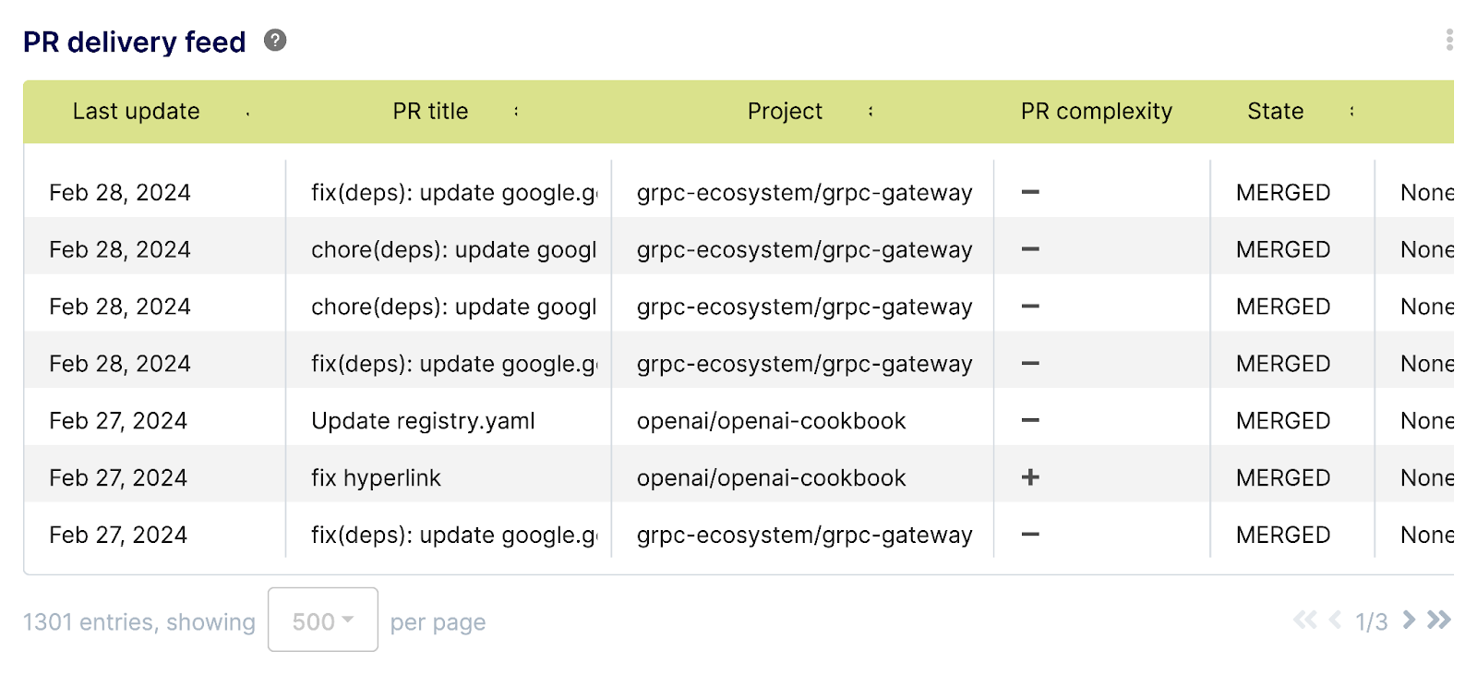Jump to the last page double arrow
The height and width of the screenshot is (675, 1477).
(x=1438, y=620)
